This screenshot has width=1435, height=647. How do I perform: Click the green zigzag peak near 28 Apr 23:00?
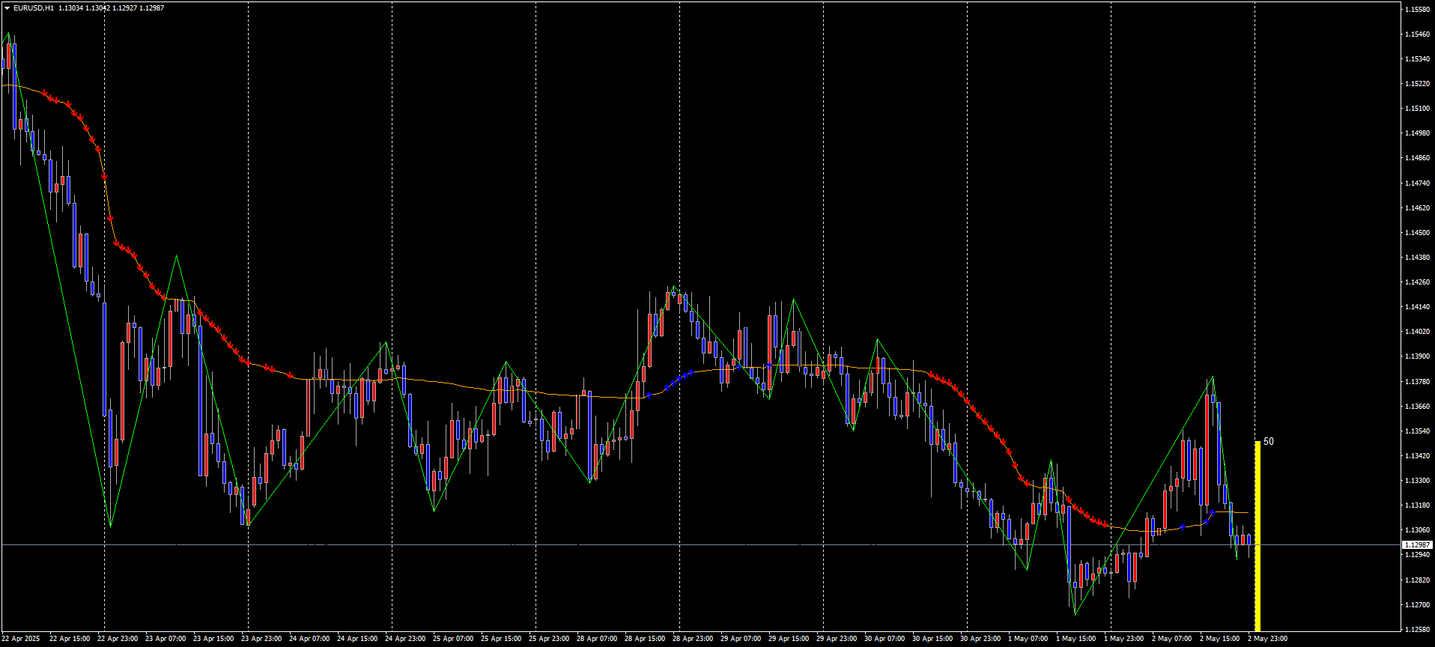tap(674, 287)
